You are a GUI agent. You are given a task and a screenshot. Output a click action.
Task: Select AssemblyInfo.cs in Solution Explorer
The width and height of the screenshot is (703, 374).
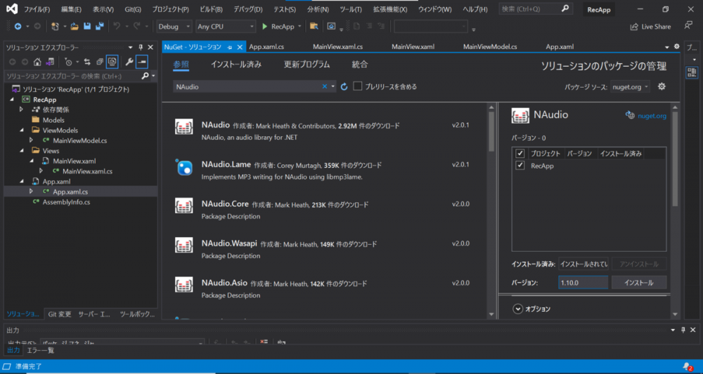(x=66, y=202)
